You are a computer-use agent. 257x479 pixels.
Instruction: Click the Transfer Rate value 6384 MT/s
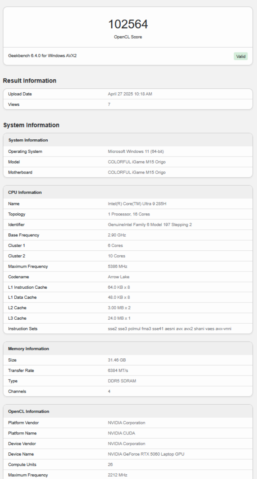pos(118,371)
